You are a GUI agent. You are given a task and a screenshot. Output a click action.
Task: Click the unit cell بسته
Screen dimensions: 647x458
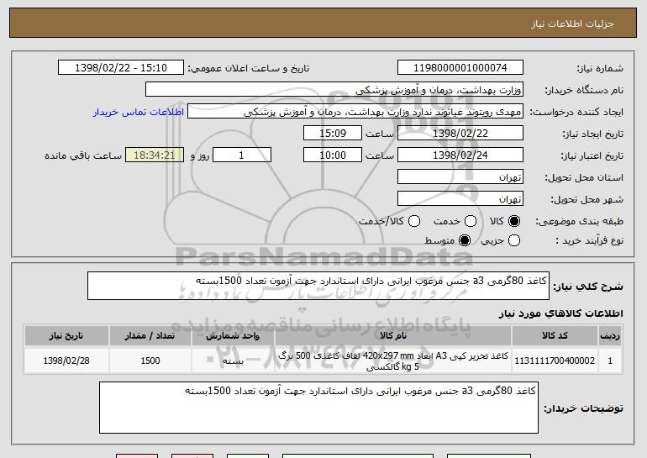click(x=233, y=361)
